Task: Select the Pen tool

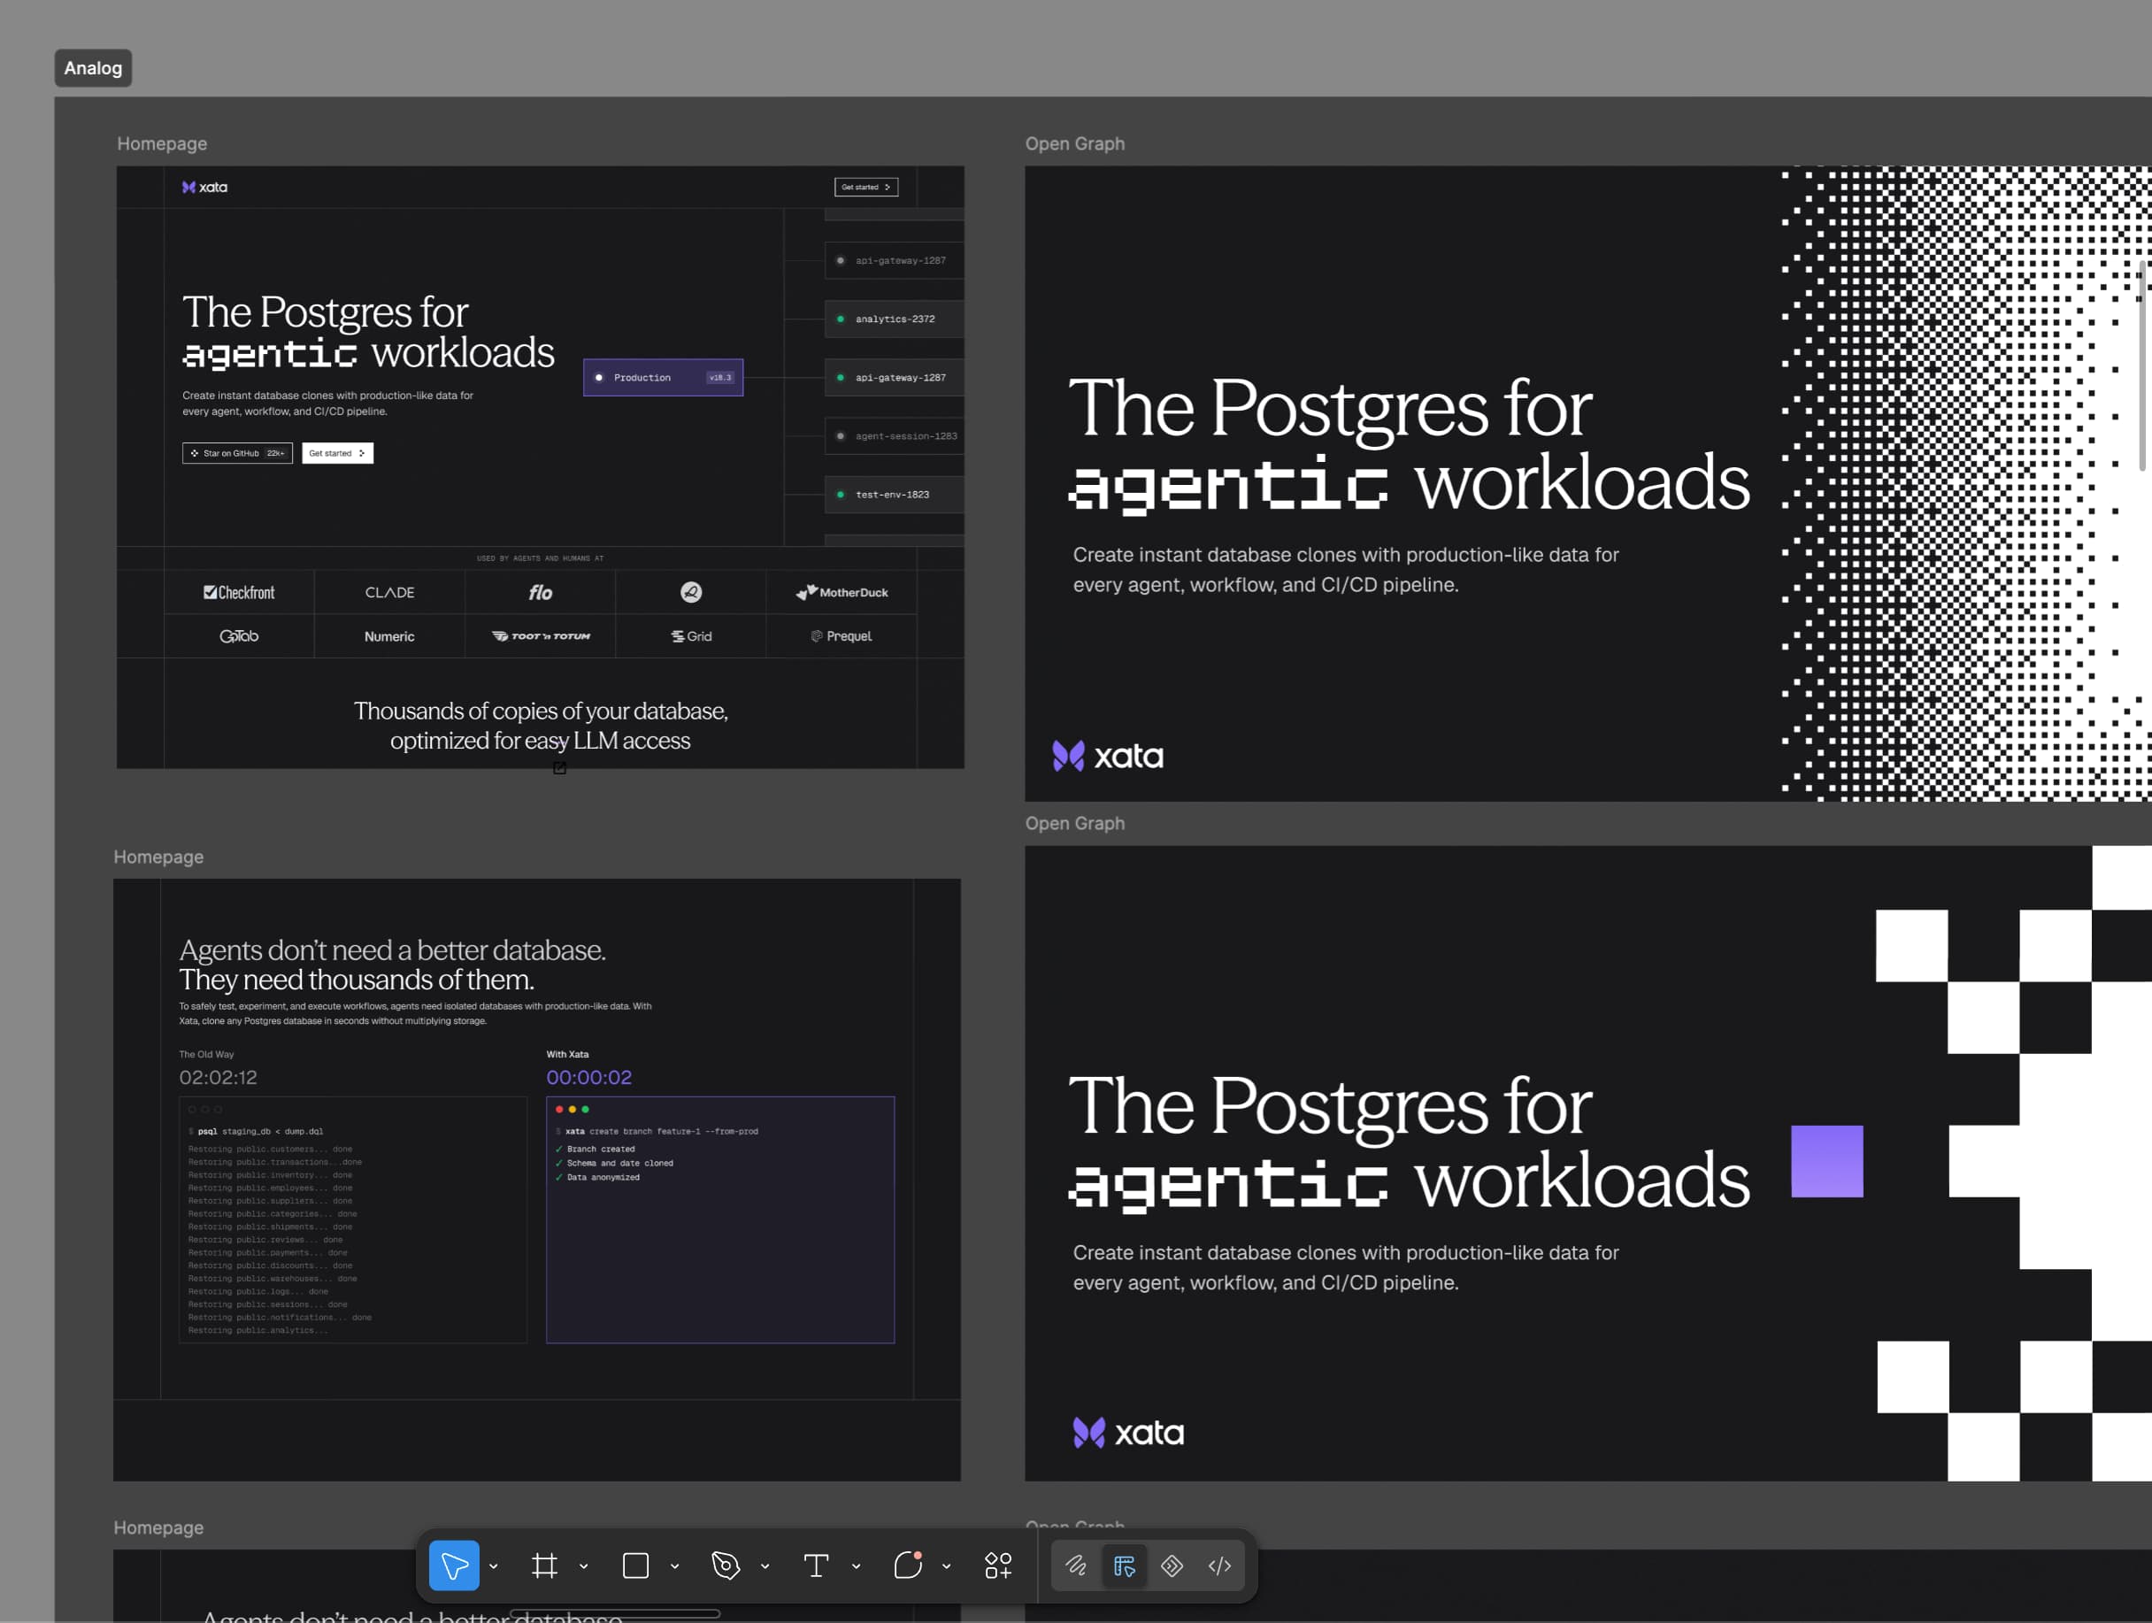Action: [726, 1565]
